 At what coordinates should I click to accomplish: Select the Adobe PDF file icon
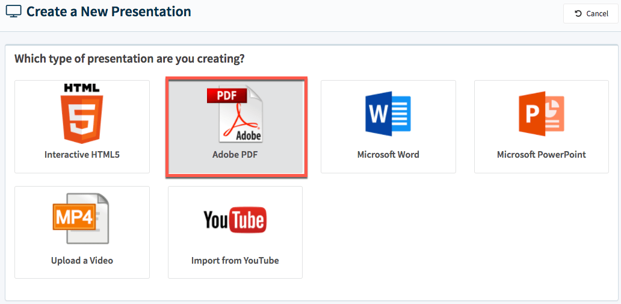point(235,113)
